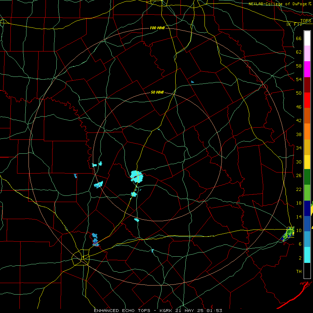Click the green-yellow storm echo at right edge
Screen dimensions: 313x313
[288, 234]
